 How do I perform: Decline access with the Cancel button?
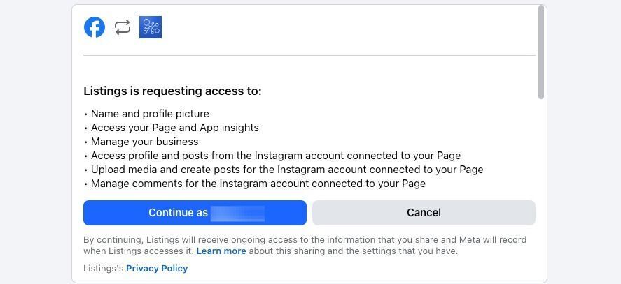(424, 213)
